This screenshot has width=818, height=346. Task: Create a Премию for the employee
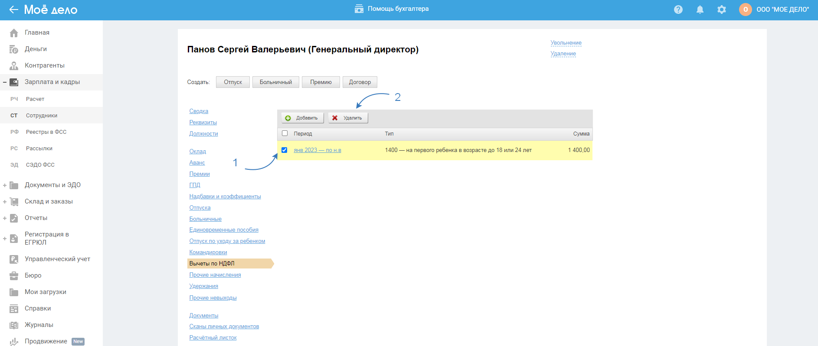coord(321,82)
